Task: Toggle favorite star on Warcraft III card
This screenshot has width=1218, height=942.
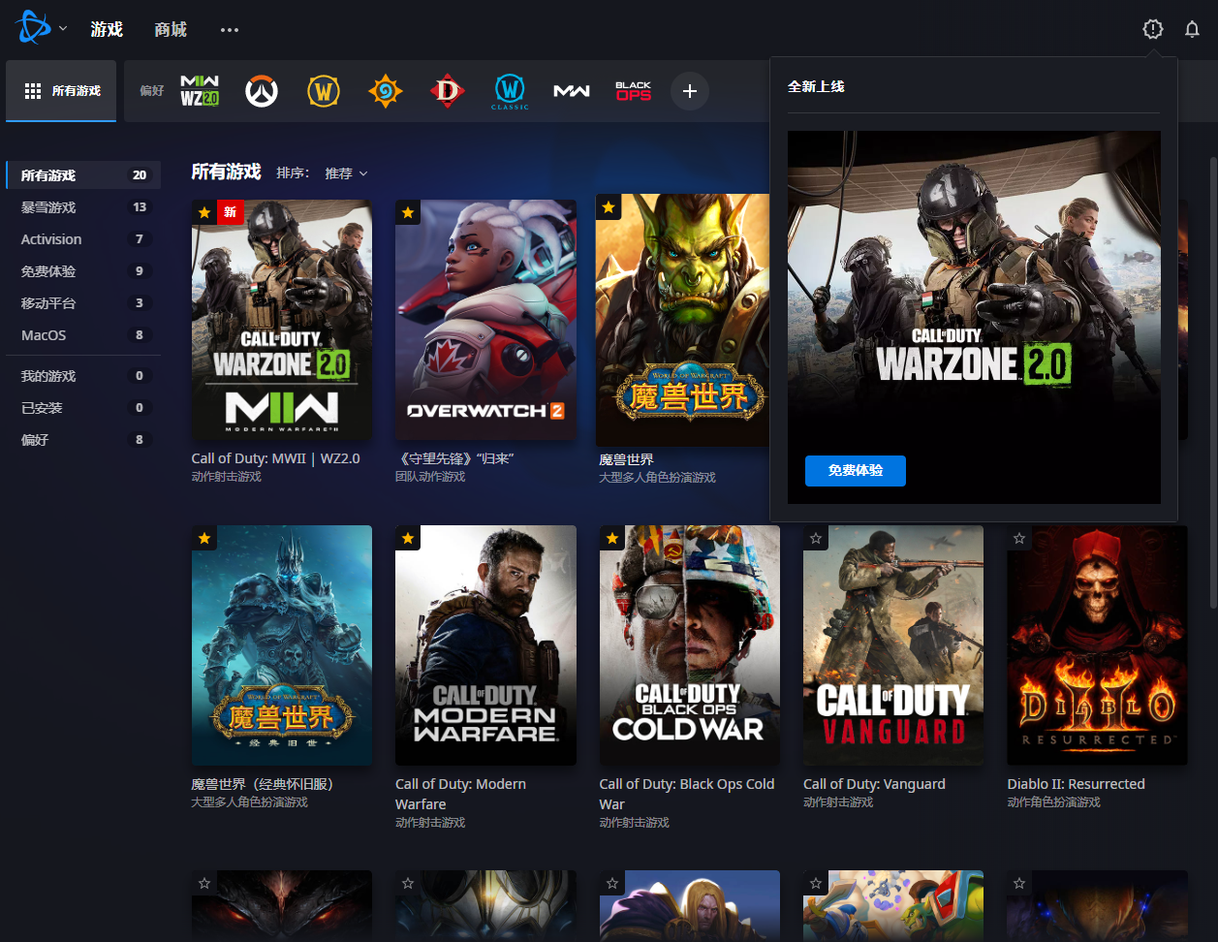Action: (612, 883)
